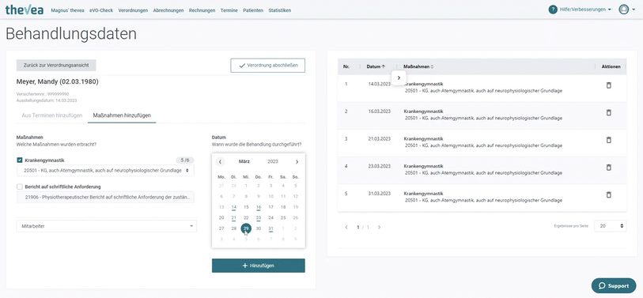Open the user profile avatar

pyautogui.click(x=624, y=9)
